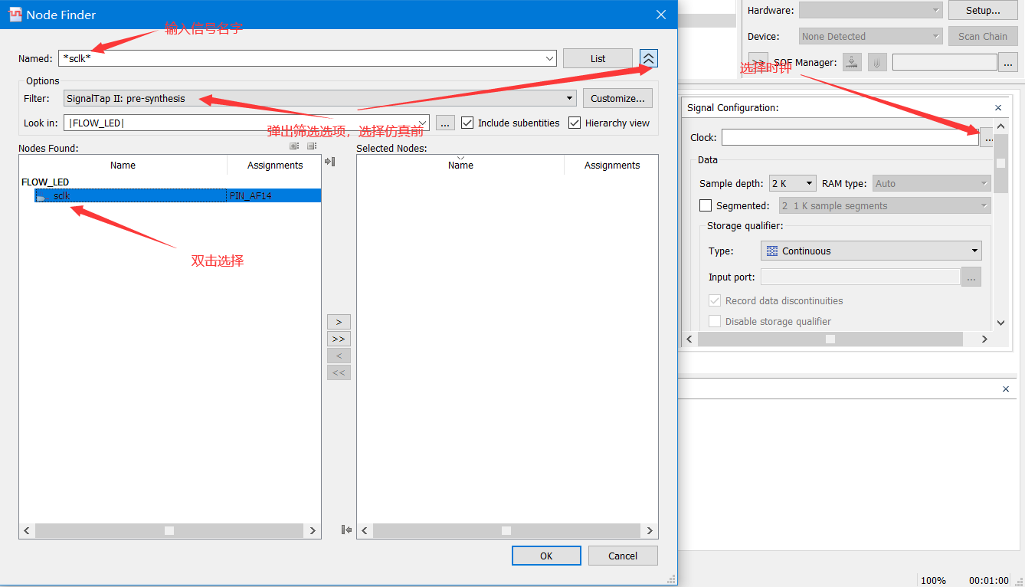Image resolution: width=1025 pixels, height=587 pixels.
Task: Select the sclk node row
Action: (x=178, y=196)
